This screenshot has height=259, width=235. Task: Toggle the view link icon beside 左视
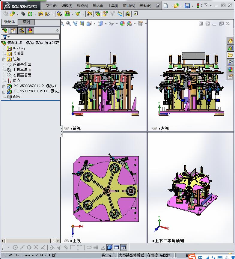point(155,128)
